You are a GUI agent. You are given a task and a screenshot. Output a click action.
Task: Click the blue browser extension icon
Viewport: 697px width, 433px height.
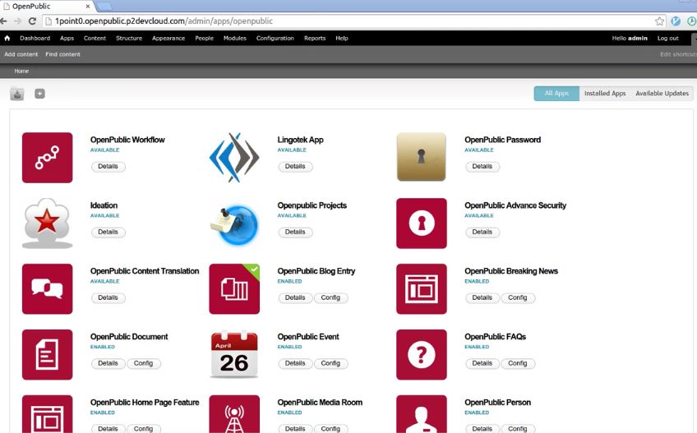[676, 21]
